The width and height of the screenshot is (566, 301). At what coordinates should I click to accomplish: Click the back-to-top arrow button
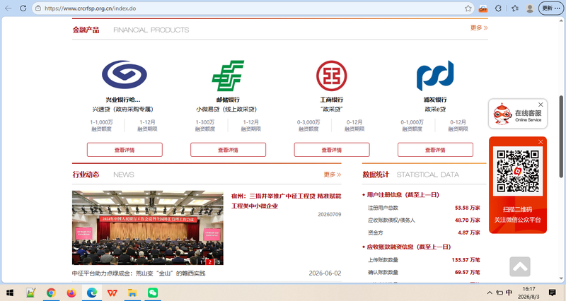click(520, 267)
